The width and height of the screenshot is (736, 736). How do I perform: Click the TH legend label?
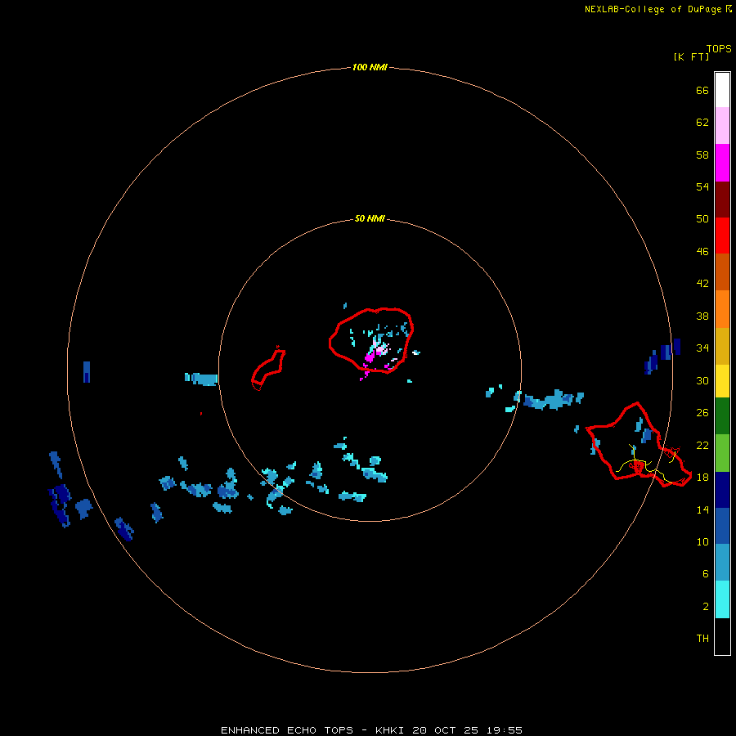click(x=702, y=639)
